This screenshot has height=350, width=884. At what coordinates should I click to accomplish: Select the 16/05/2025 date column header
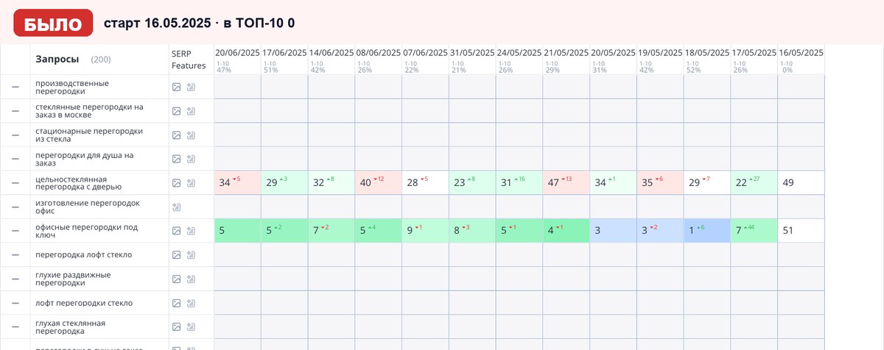click(801, 53)
